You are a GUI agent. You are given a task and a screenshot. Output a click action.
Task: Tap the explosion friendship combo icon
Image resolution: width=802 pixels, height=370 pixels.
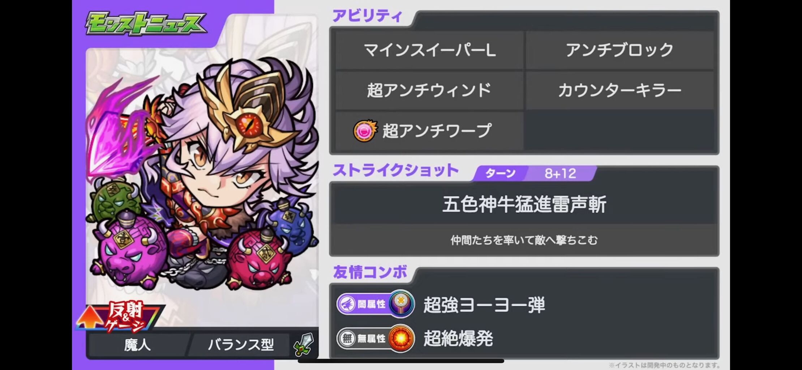tap(402, 339)
